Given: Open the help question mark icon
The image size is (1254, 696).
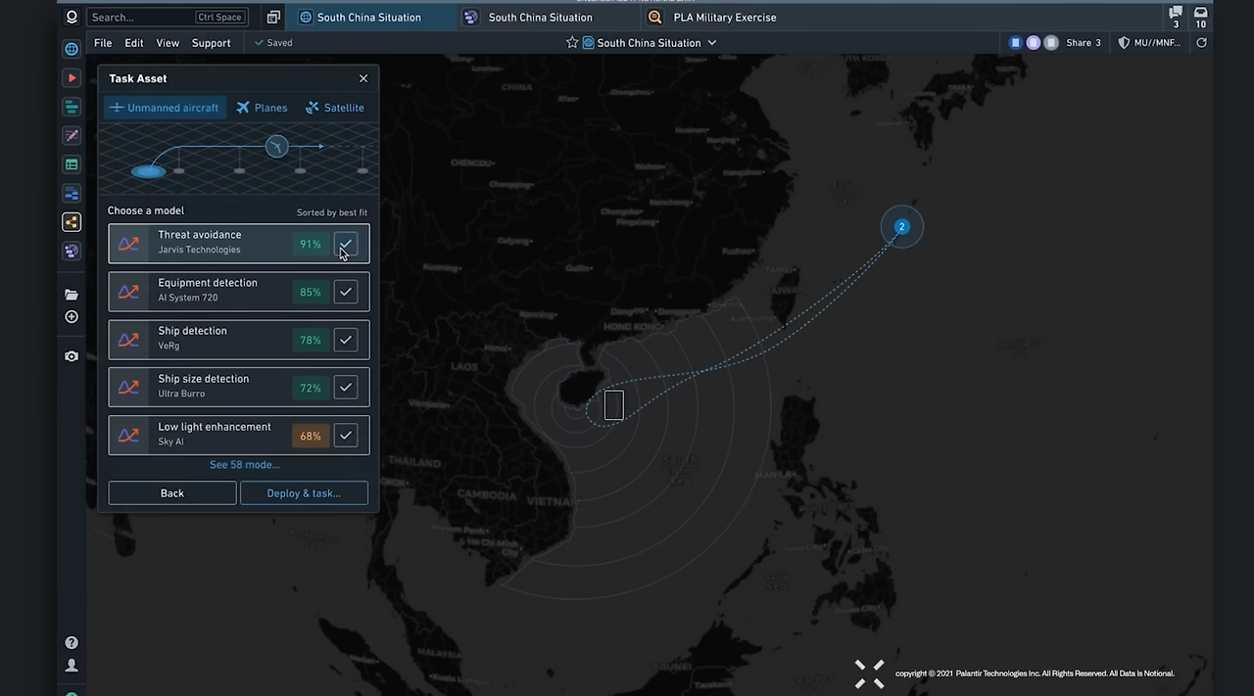Looking at the screenshot, I should click(72, 643).
